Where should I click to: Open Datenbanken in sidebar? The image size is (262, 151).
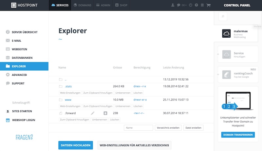(24, 58)
